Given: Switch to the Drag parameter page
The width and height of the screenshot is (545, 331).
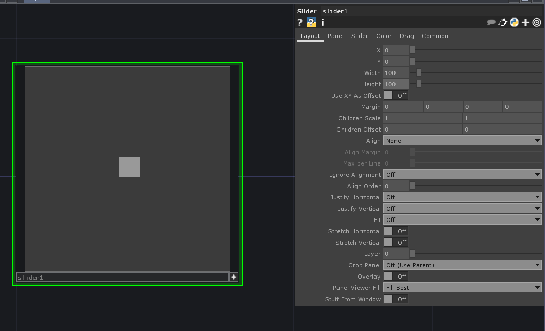Looking at the screenshot, I should coord(406,36).
